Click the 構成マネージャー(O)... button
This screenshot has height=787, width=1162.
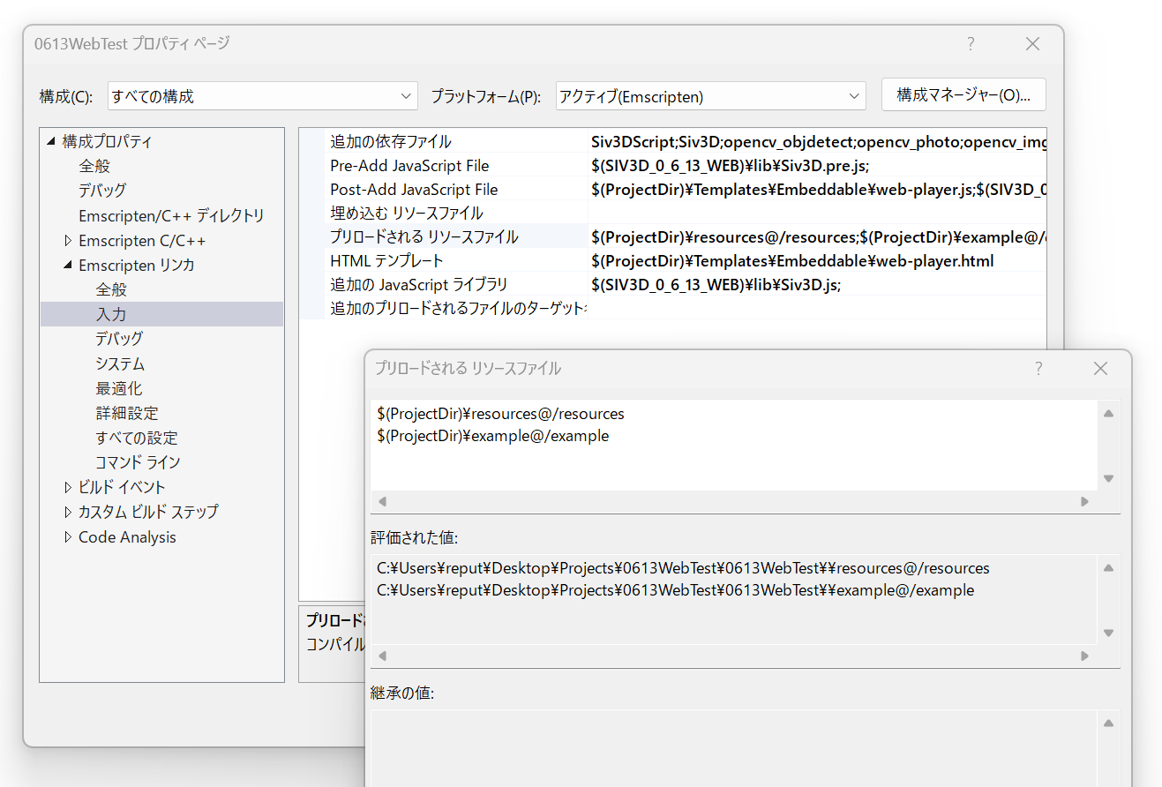(963, 95)
